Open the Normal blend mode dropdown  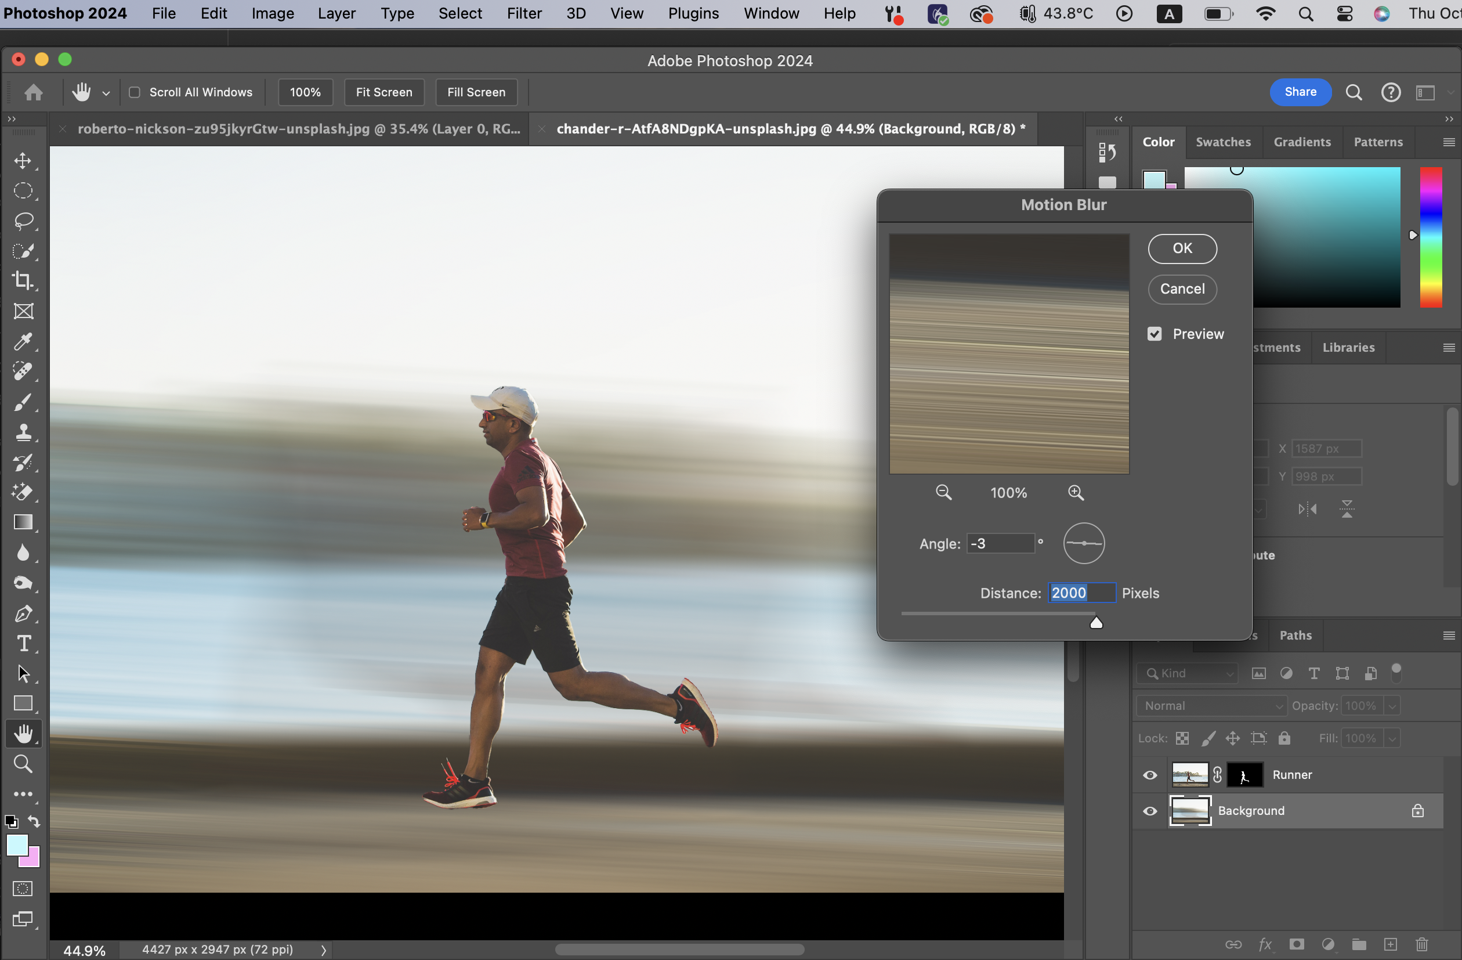[1211, 706]
